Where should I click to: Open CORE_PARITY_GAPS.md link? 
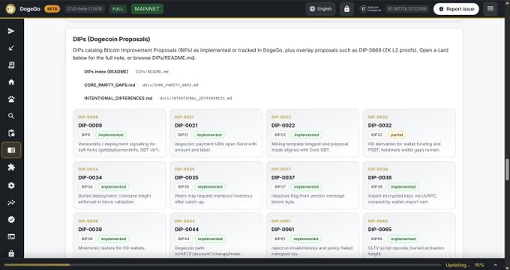[x=109, y=85]
